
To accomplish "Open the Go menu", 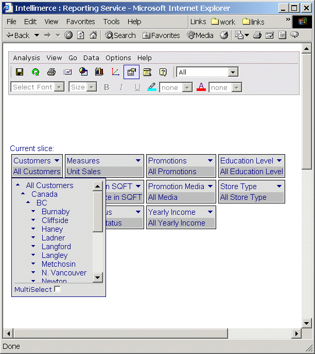I will (73, 58).
